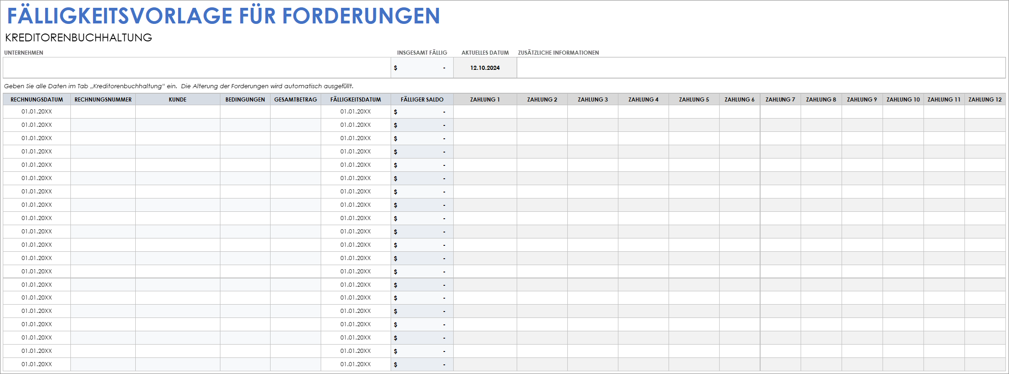The image size is (1009, 374).
Task: Click the ZAHLUNG 1 column header
Action: pos(485,99)
